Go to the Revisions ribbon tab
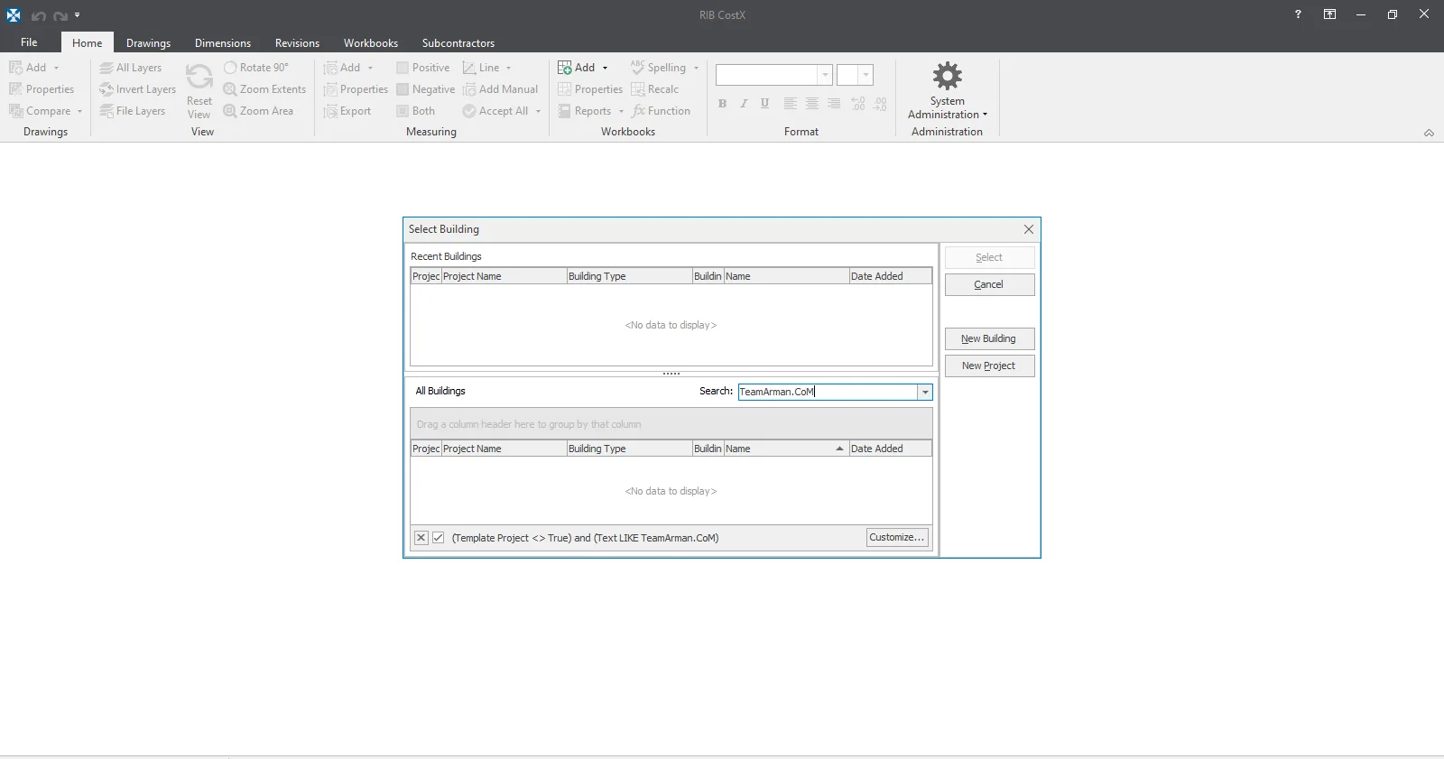1444x759 pixels. [297, 42]
